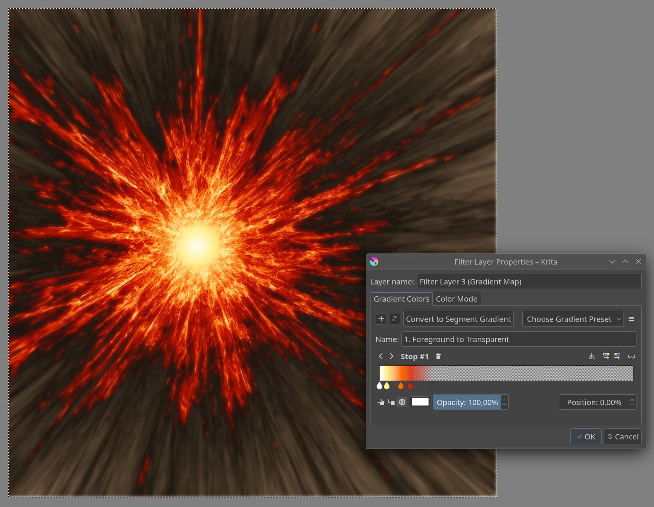This screenshot has height=507, width=654.
Task: Click the distribute stops evenly icon
Action: [x=631, y=356]
